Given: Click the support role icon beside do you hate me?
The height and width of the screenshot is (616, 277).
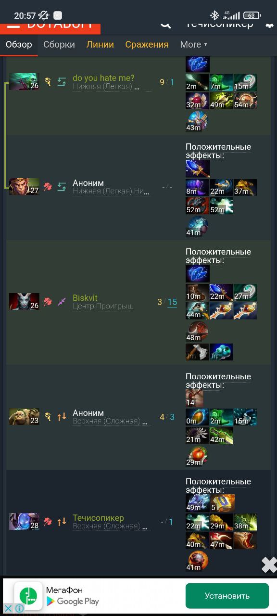Looking at the screenshot, I should pos(48,82).
